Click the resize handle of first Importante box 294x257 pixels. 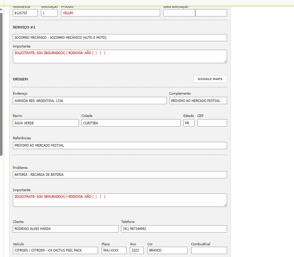click(x=225, y=61)
